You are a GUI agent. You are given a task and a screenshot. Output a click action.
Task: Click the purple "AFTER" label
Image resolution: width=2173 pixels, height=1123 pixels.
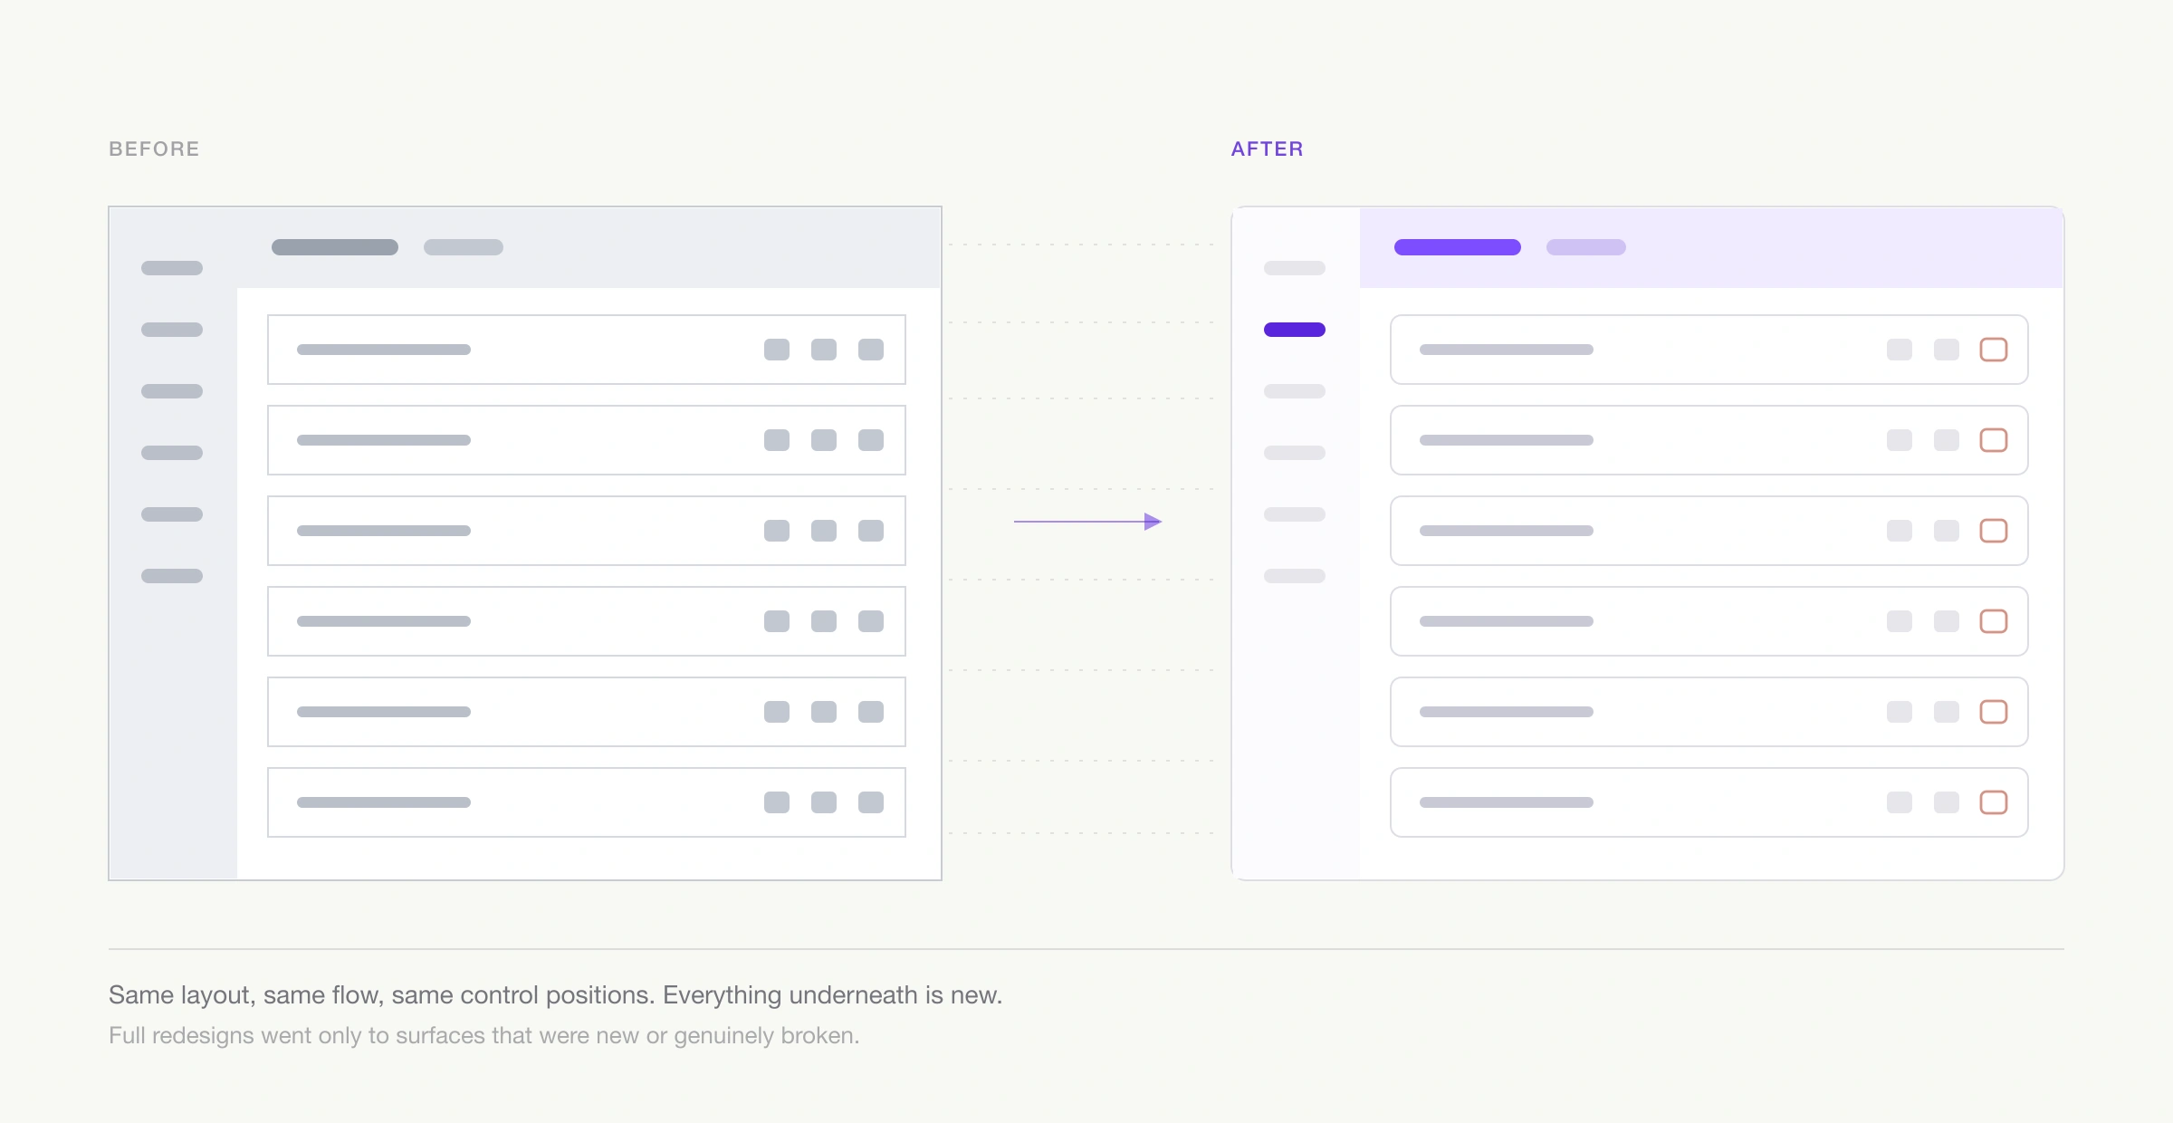coord(1268,149)
